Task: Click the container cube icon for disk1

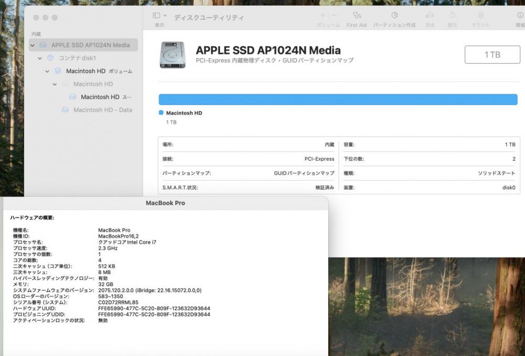Action: coord(50,58)
